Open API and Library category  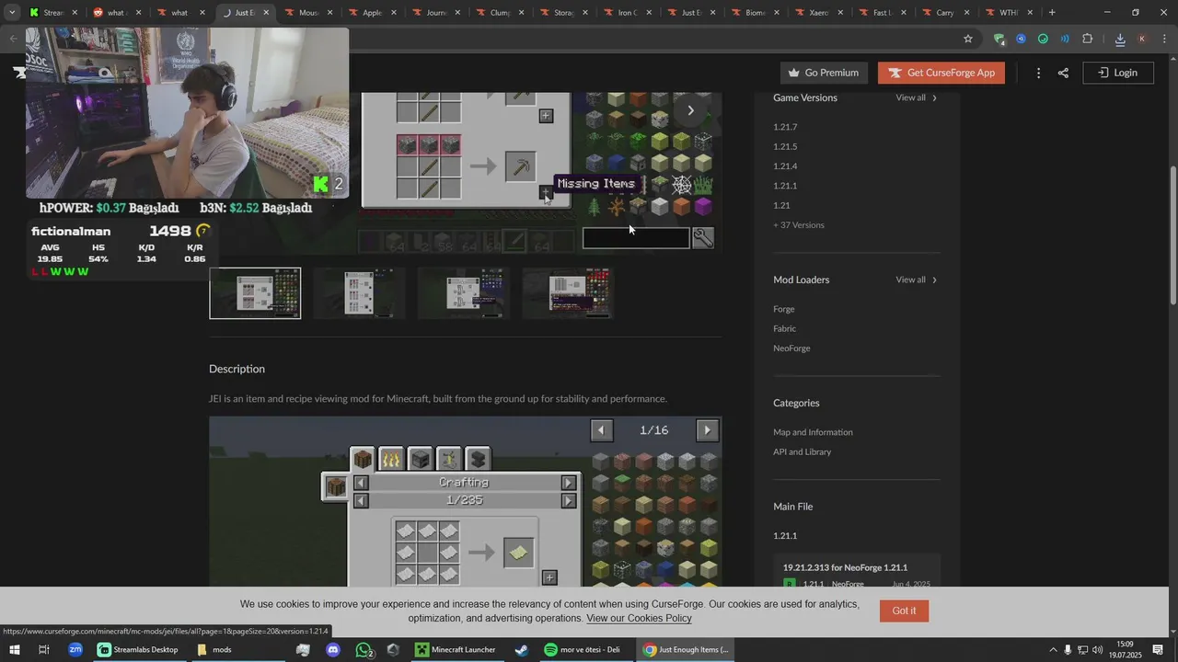coord(802,451)
